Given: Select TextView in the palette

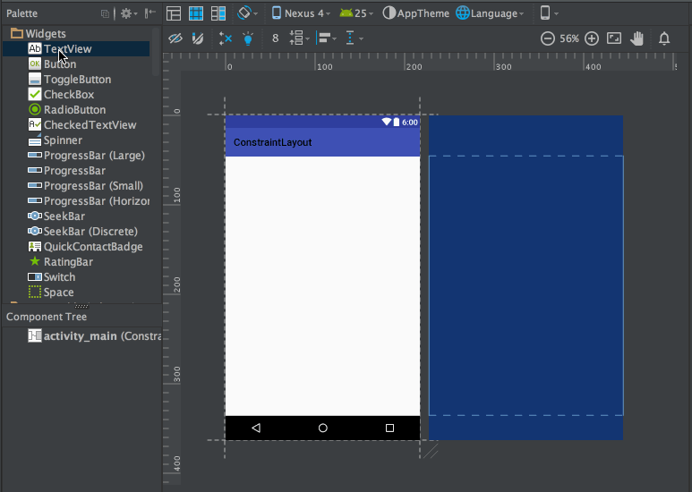Looking at the screenshot, I should tap(67, 49).
